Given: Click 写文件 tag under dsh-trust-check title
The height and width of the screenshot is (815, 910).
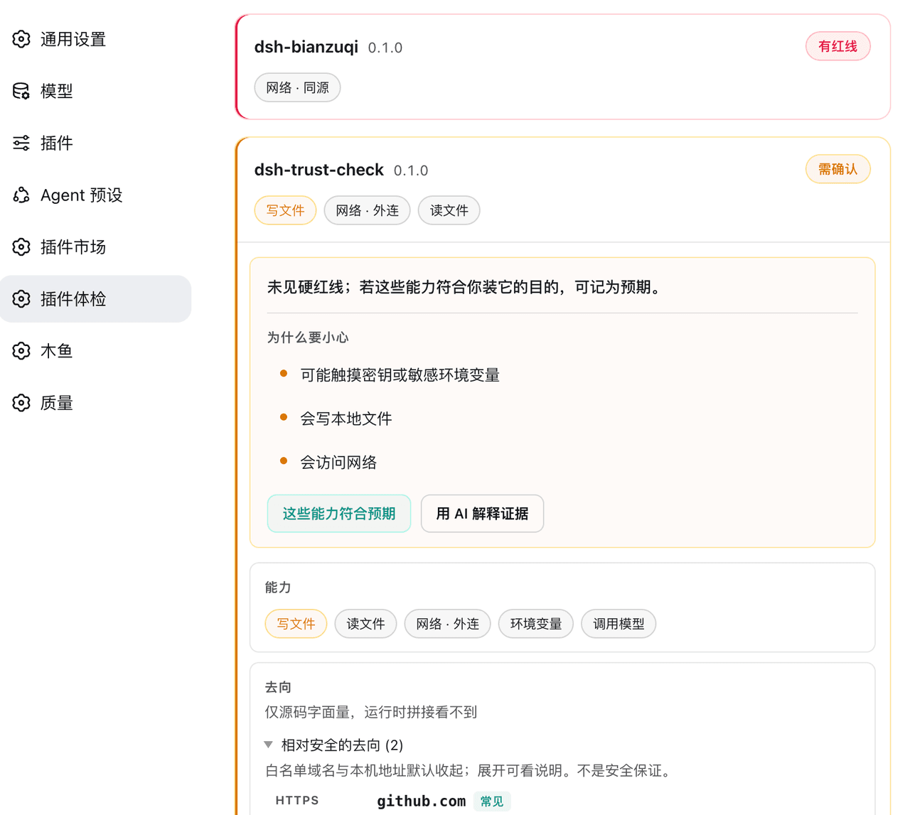Looking at the screenshot, I should [285, 210].
